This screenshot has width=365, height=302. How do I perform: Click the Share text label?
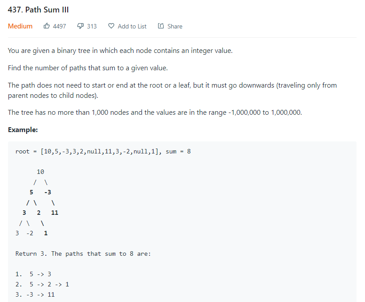point(174,26)
